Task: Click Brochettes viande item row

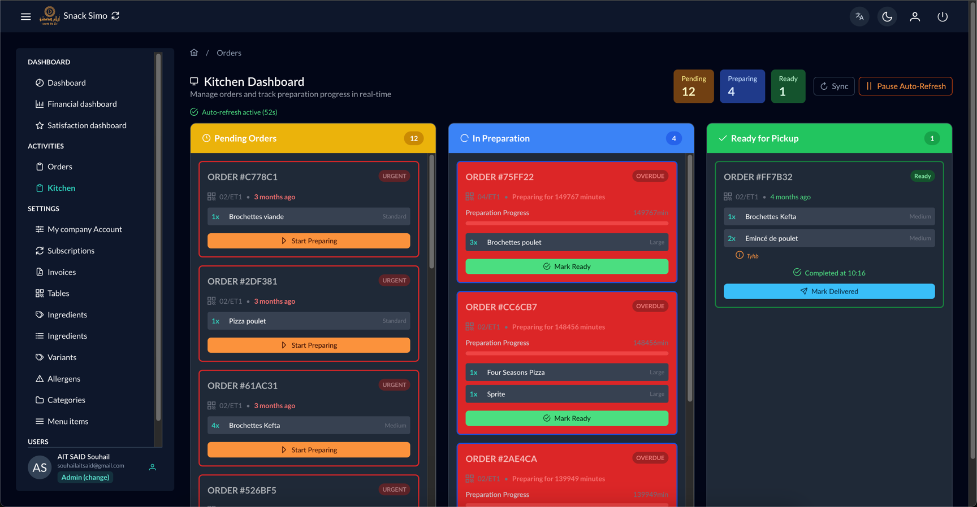Action: click(x=309, y=217)
